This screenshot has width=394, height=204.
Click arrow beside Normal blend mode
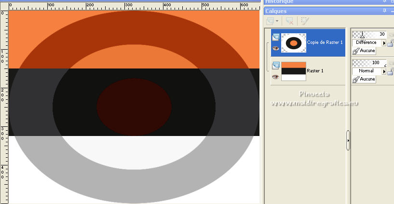point(384,71)
